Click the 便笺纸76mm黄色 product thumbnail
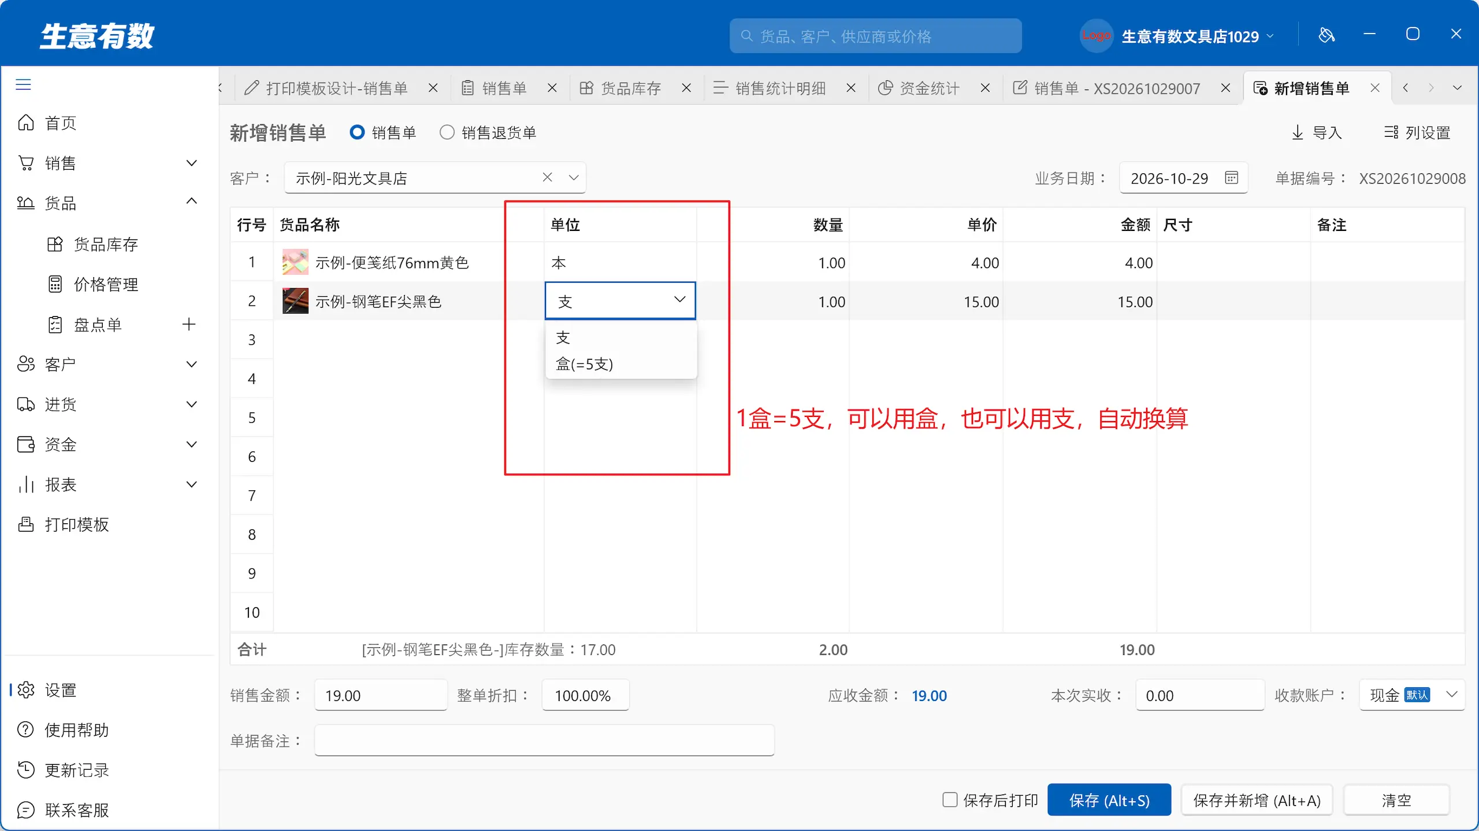Image resolution: width=1479 pixels, height=831 pixels. (295, 262)
